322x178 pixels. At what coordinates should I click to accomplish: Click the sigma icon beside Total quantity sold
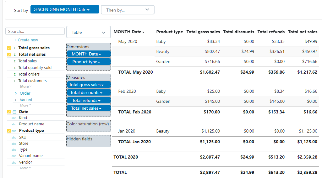pyautogui.click(x=15, y=68)
